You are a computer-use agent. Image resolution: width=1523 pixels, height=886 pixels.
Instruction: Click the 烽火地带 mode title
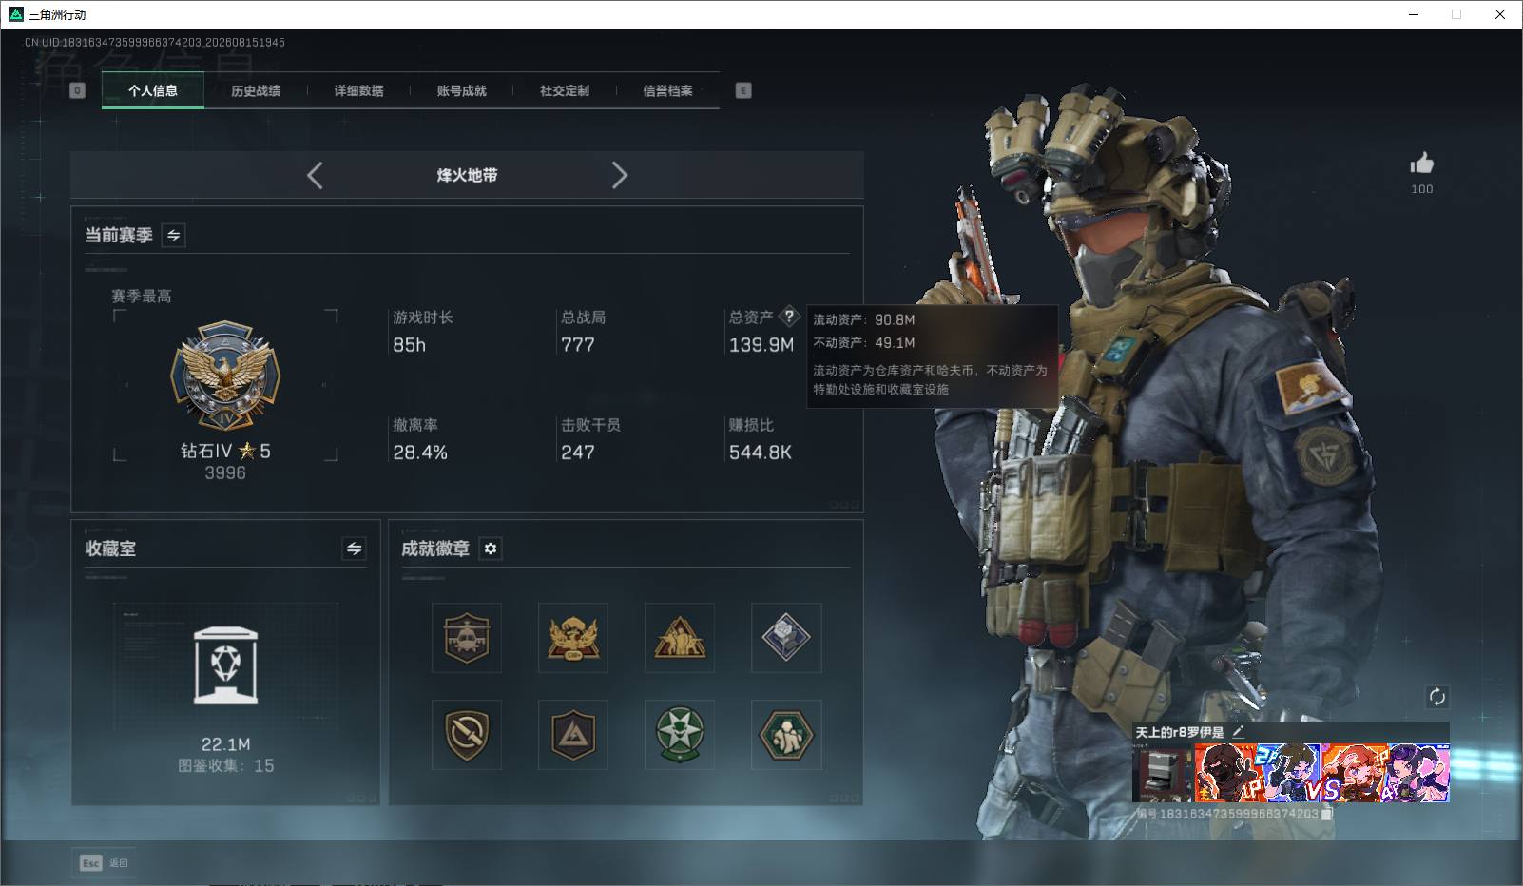pos(467,175)
